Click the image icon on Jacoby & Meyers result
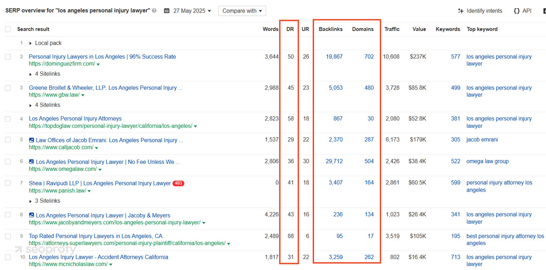Viewport: 546px width, 270px height. click(31, 216)
